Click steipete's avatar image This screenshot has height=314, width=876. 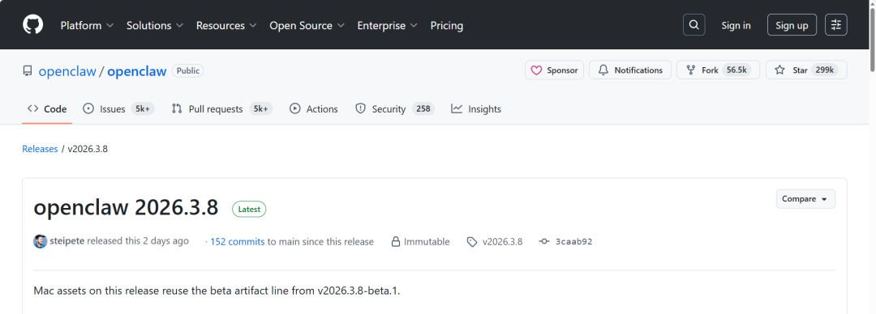coord(41,241)
